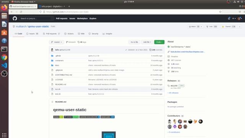
Task: Open the 149 commits history link
Action: (x=156, y=50)
